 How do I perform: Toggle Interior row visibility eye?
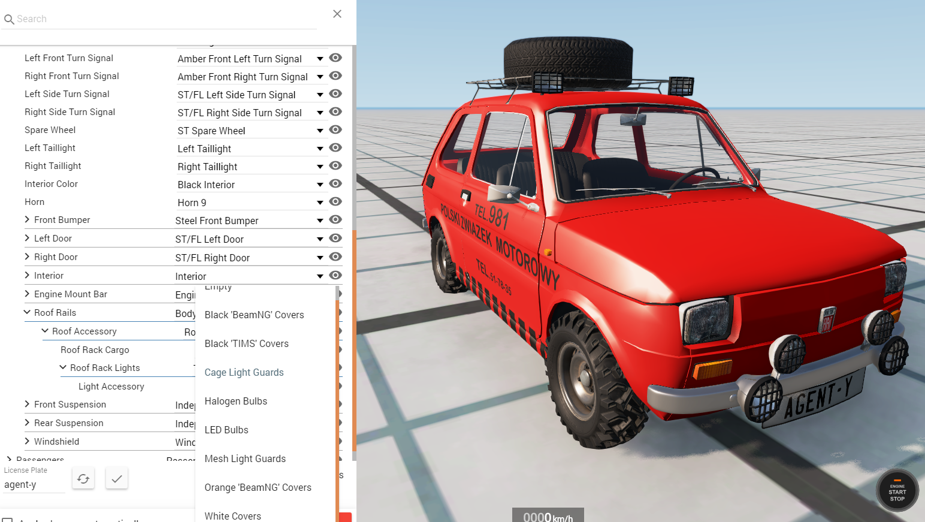335,275
